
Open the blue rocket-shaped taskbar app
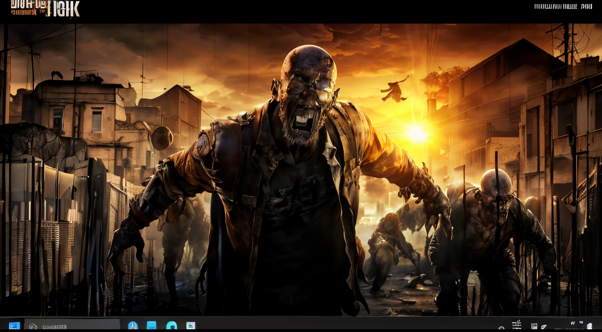(133, 326)
